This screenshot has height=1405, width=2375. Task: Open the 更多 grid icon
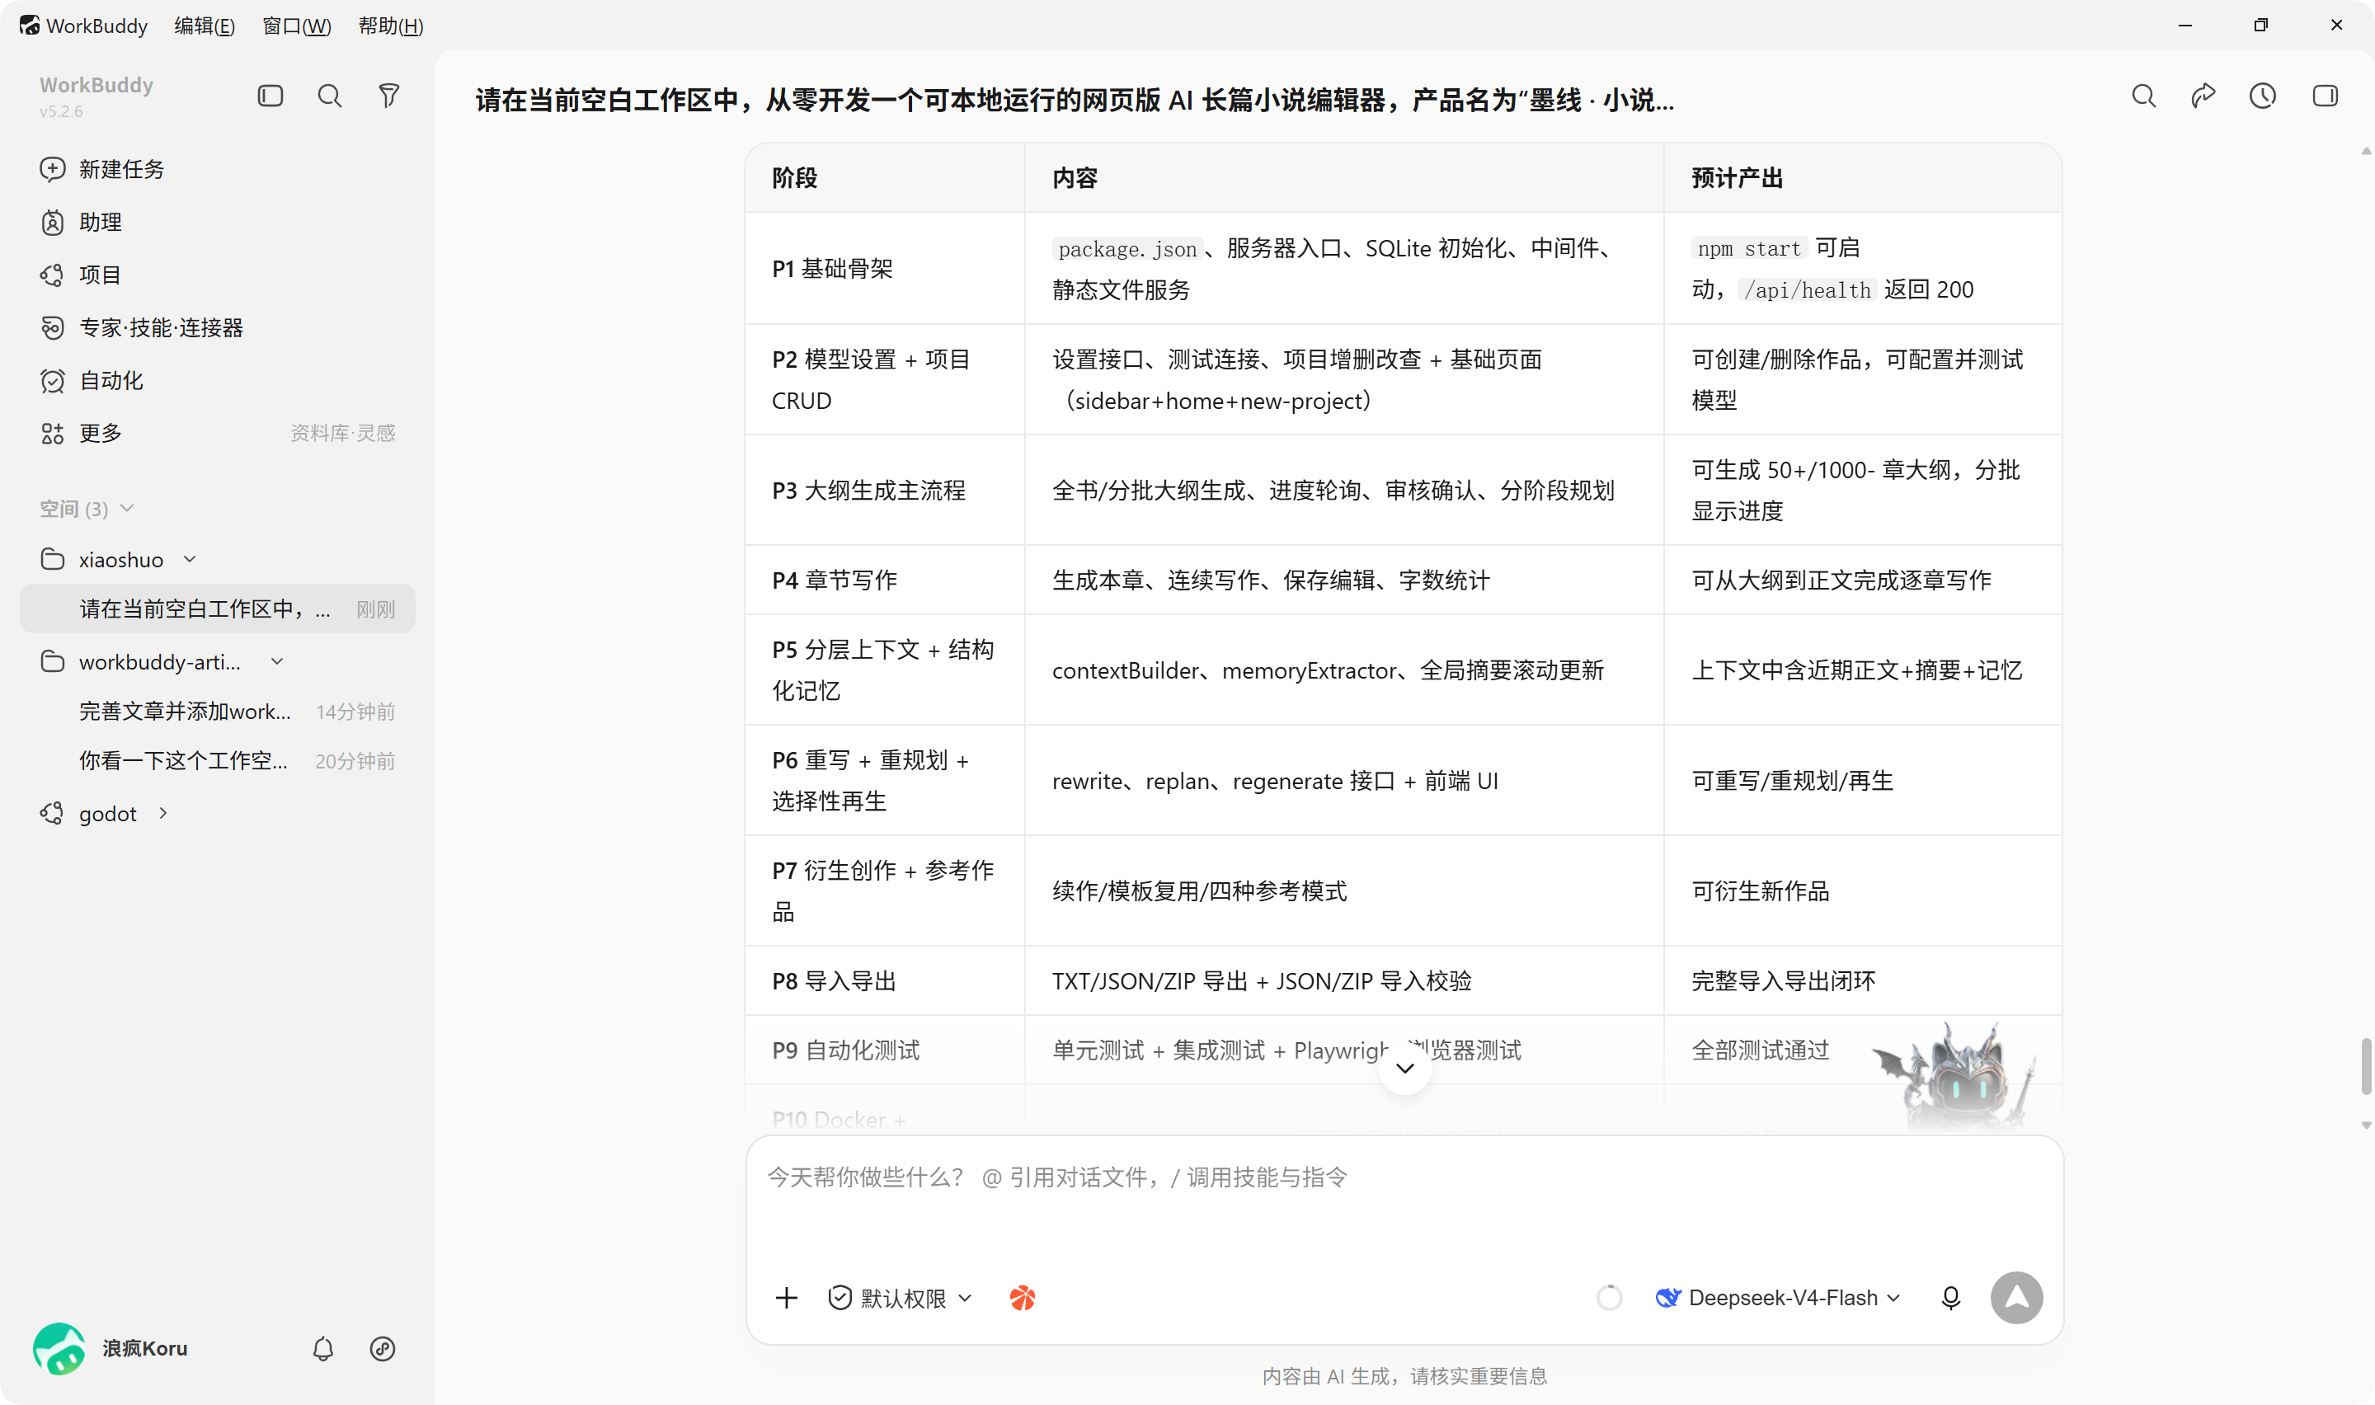tap(52, 434)
